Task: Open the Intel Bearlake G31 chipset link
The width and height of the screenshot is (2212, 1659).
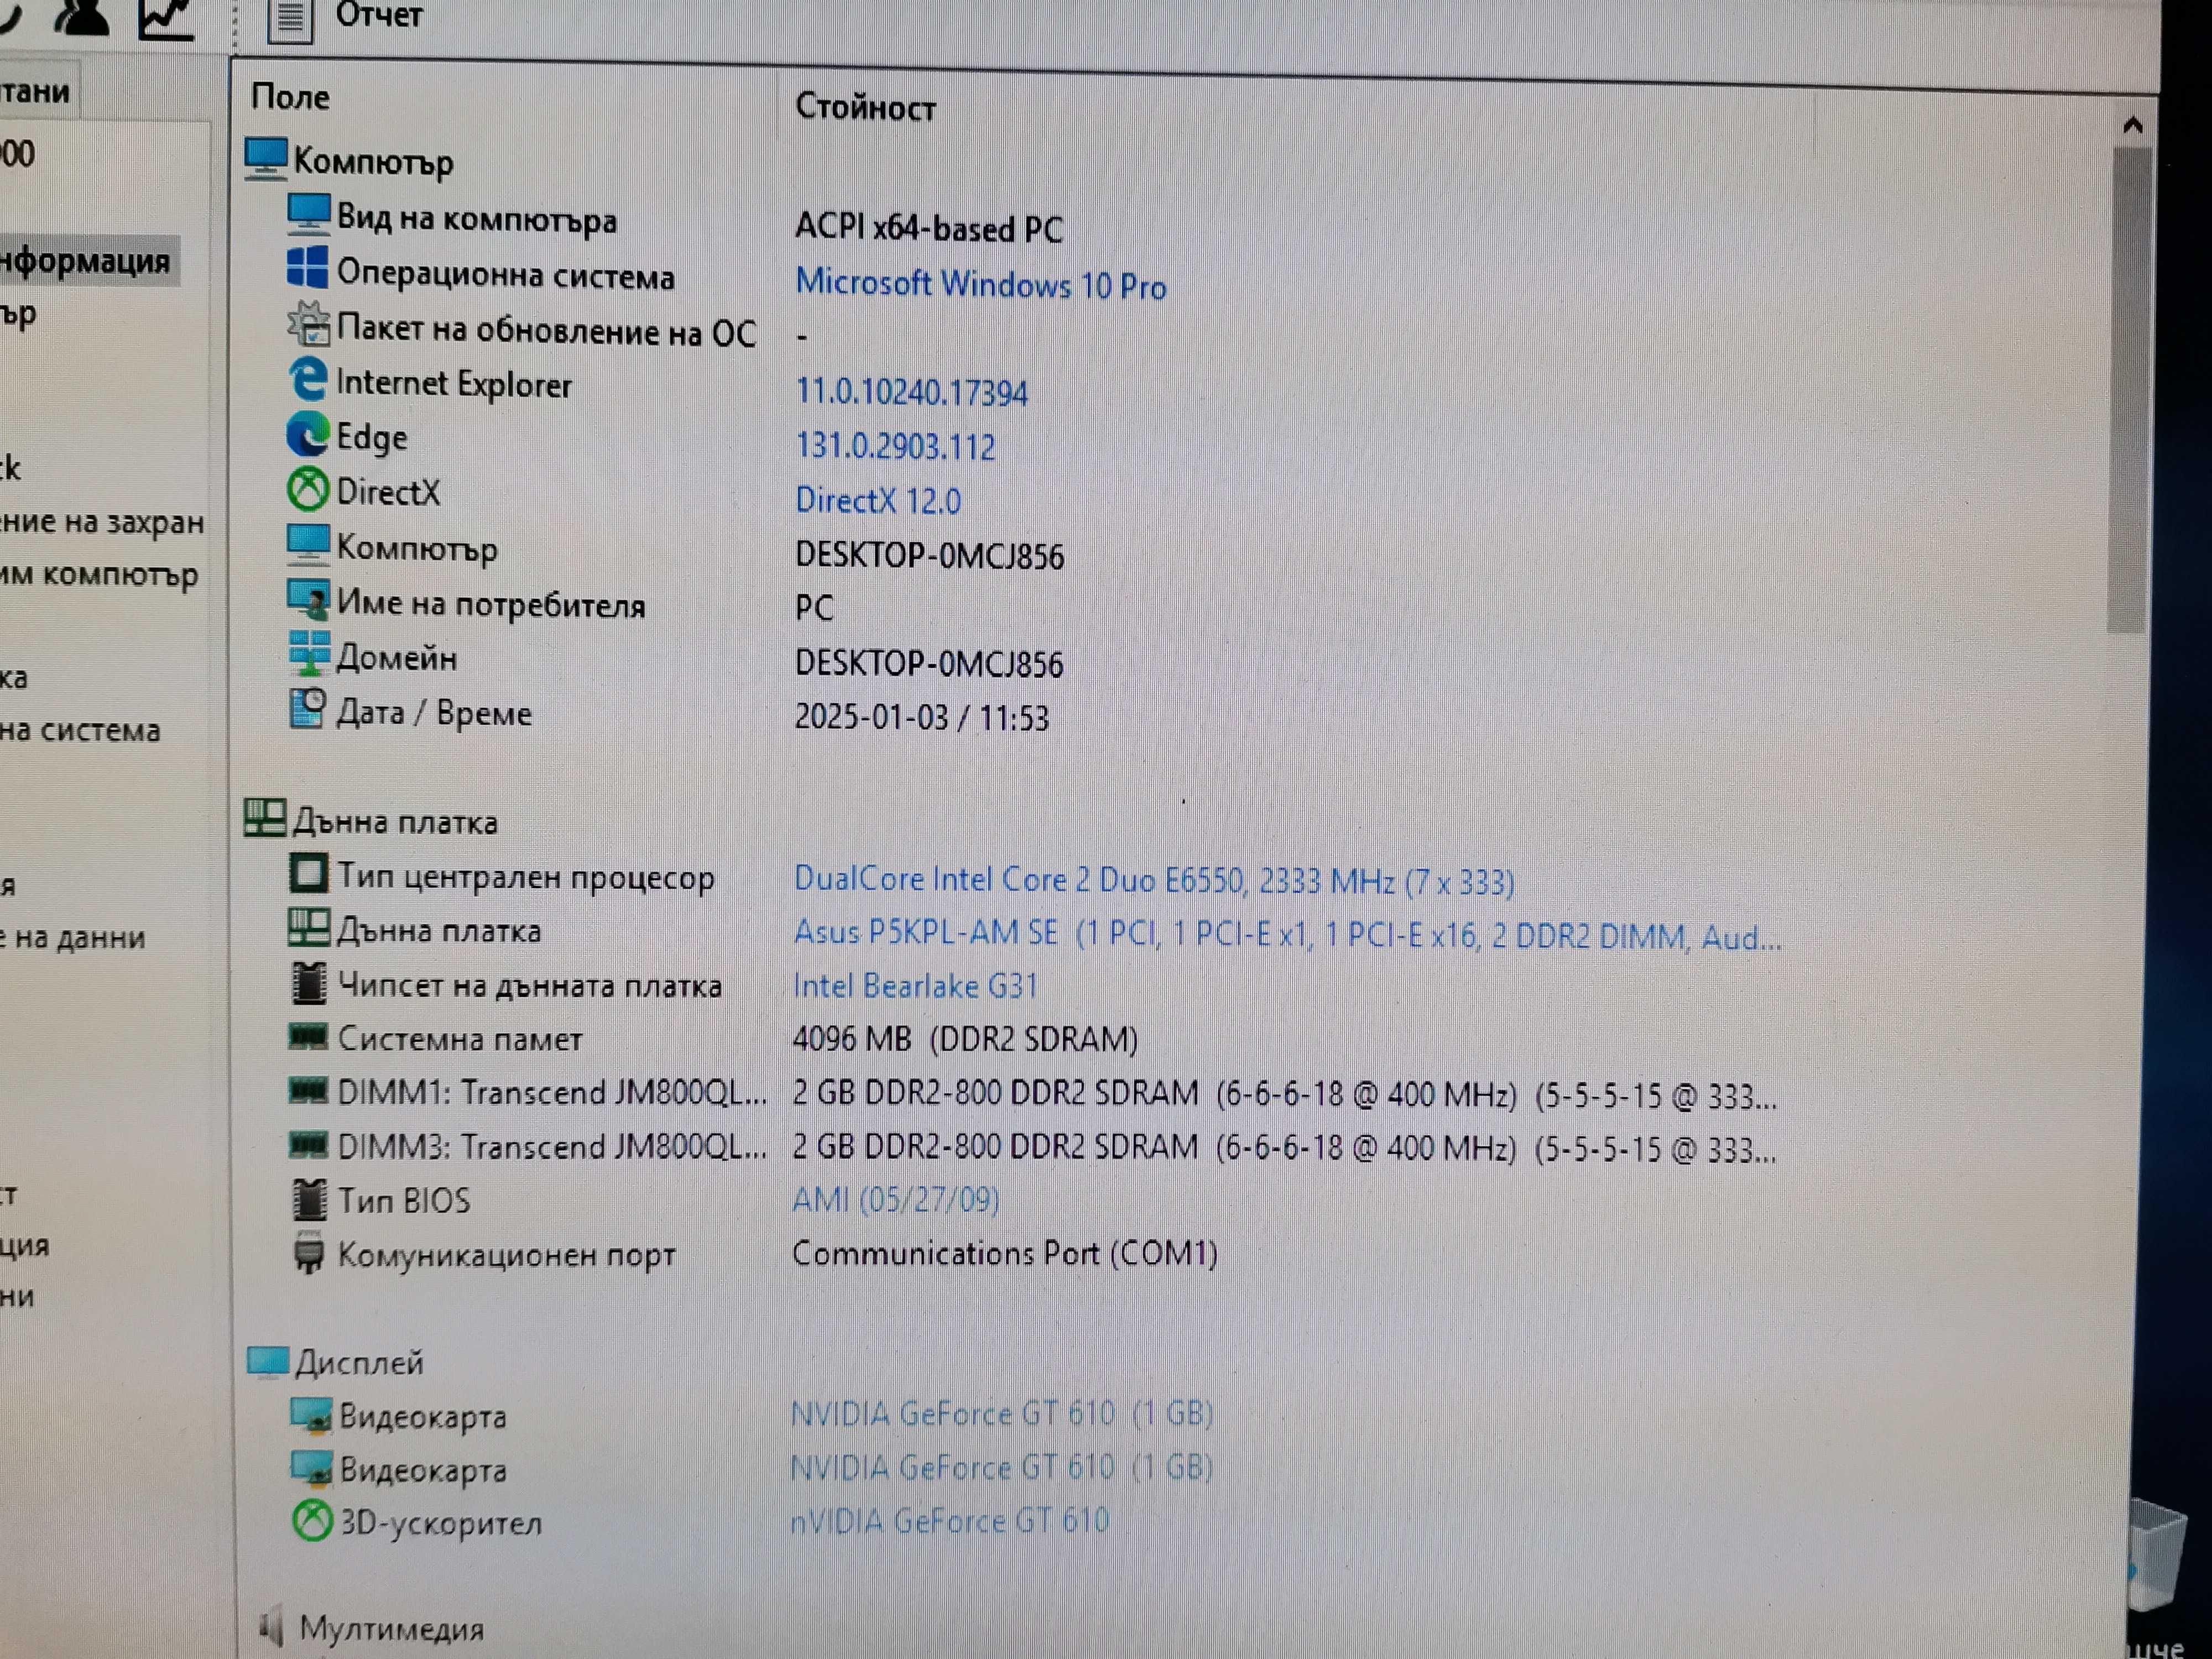Action: pos(915,986)
